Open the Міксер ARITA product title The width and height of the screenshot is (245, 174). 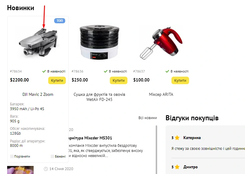click(x=161, y=94)
